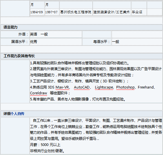
Task: Click the 月薪：5000 元以上 salary line
Action: pyautogui.click(x=45, y=145)
